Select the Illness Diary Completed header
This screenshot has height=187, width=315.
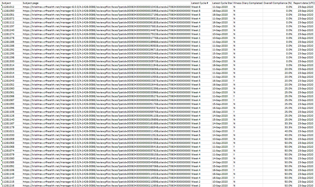248,3
